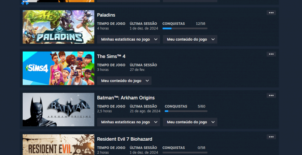Click the blue ribbon badge icon at top left
302x155 pixels.
[25, 3]
